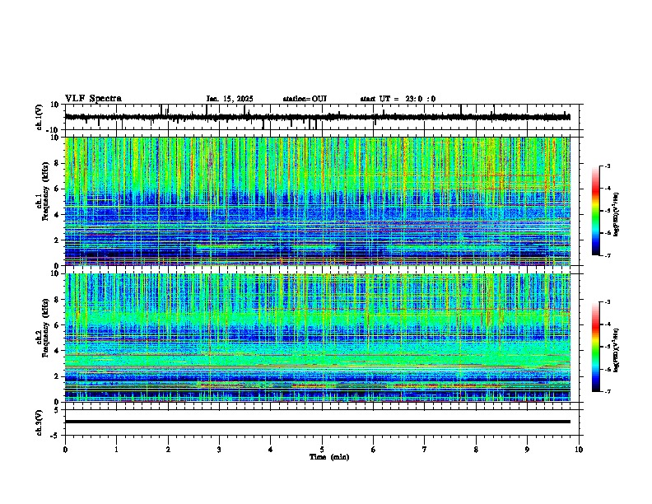Click time axis tick label "0"
This screenshot has height=504, width=652.
65,450
